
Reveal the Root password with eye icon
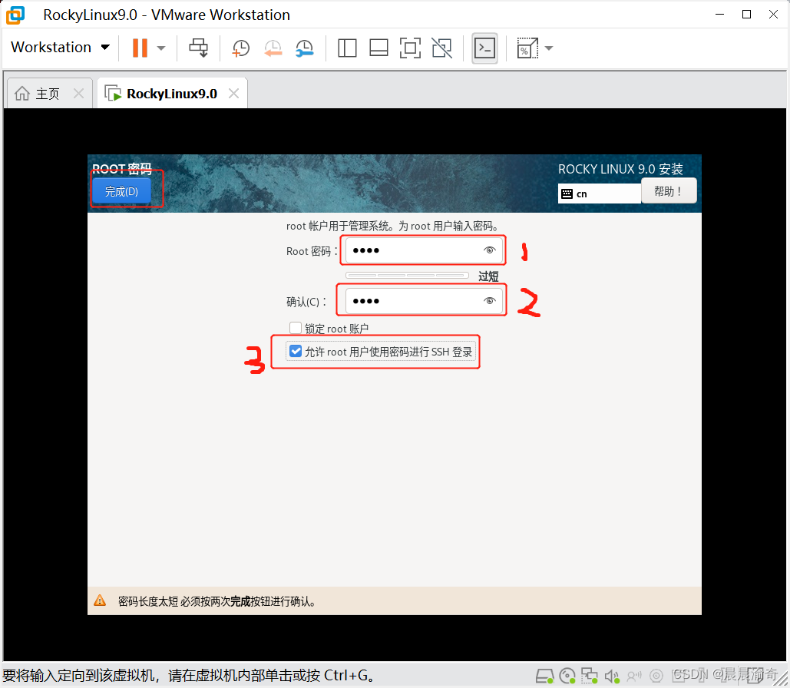click(489, 250)
